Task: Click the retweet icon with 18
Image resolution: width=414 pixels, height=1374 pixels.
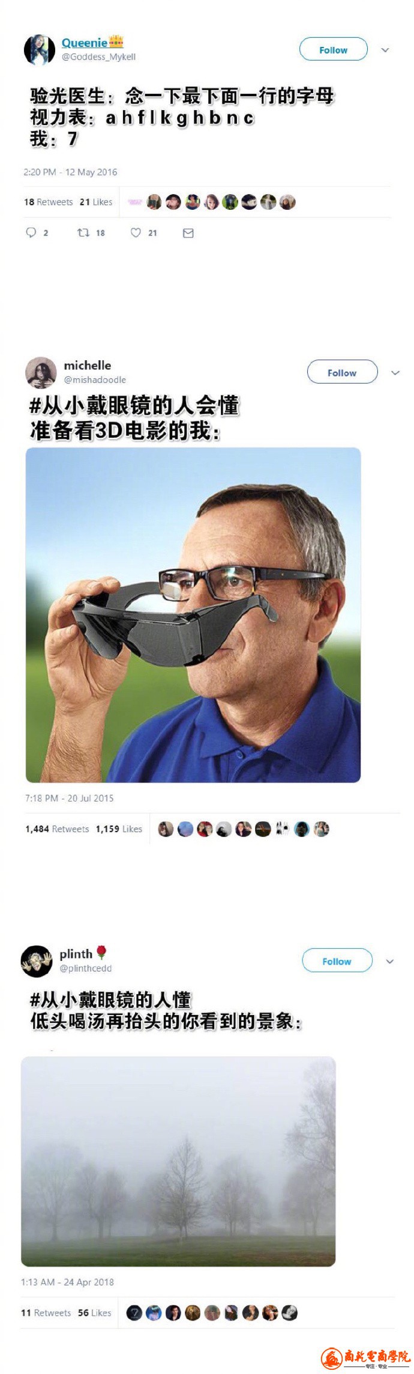Action: point(83,233)
